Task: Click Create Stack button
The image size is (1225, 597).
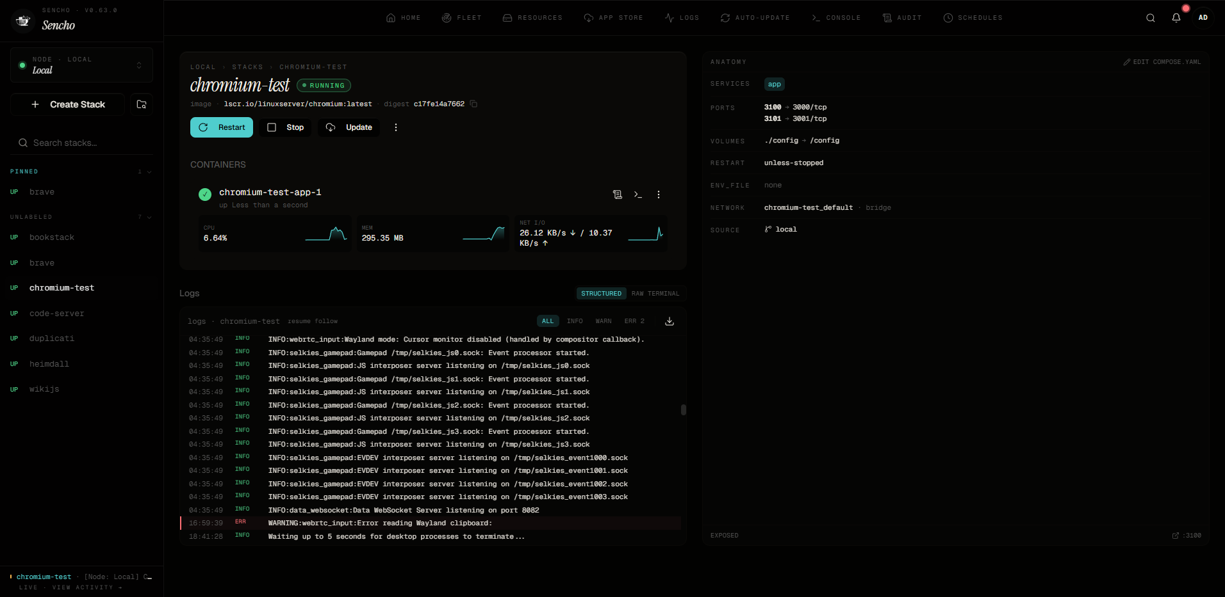Action: (68, 104)
